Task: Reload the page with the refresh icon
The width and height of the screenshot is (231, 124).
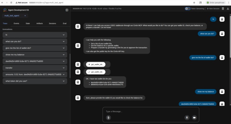Action: 11,3
